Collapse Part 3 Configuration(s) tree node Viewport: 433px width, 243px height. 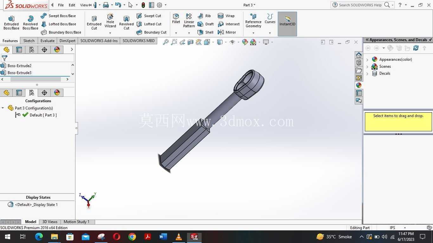pos(3,108)
